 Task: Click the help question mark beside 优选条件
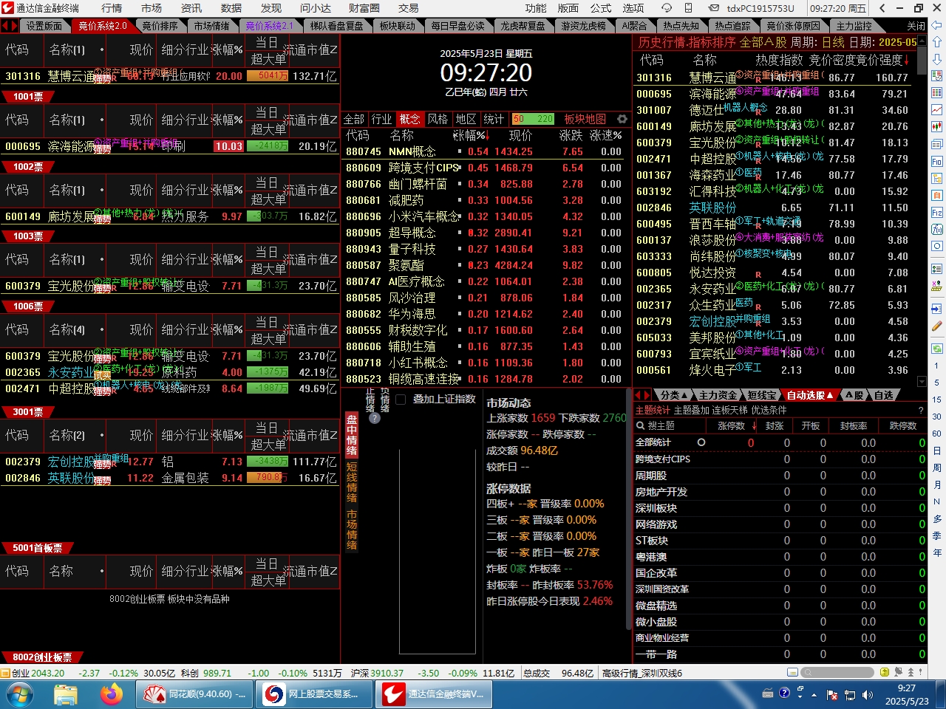(x=921, y=410)
